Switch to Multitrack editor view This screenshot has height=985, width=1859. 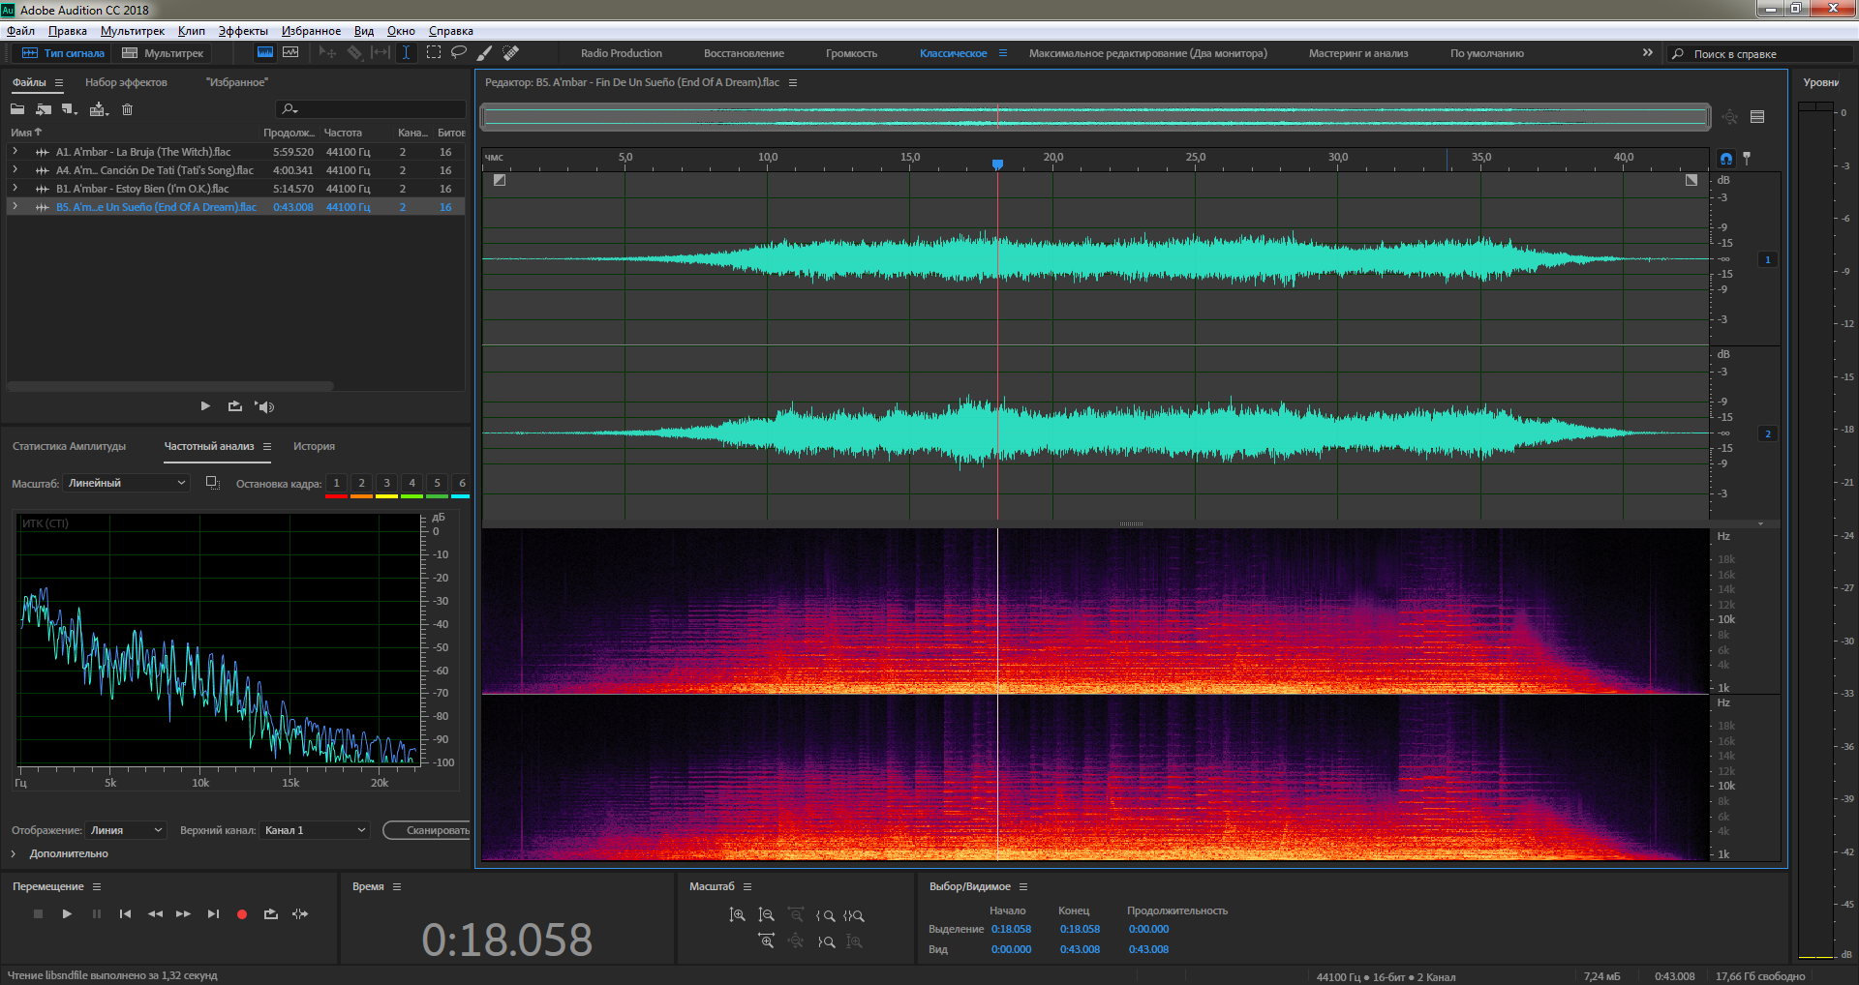(x=163, y=53)
